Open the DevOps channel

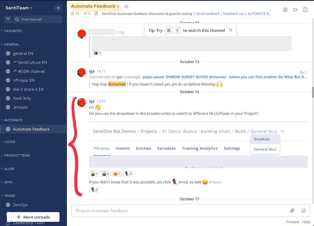click(x=33, y=205)
